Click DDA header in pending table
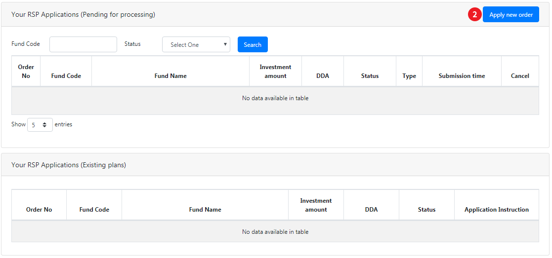The image size is (552, 258). click(323, 76)
